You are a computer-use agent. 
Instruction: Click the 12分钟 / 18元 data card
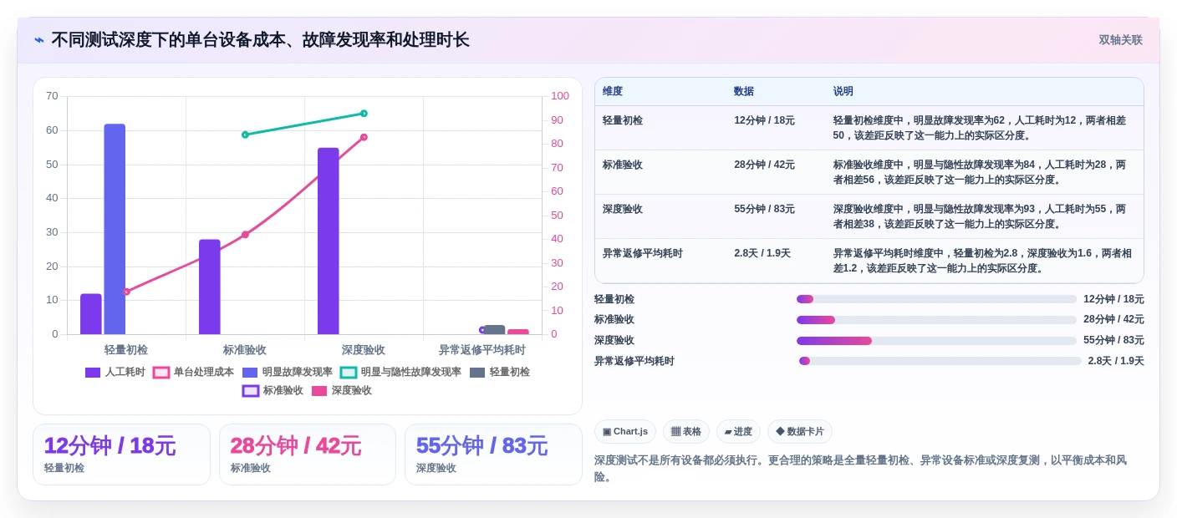pyautogui.click(x=121, y=455)
